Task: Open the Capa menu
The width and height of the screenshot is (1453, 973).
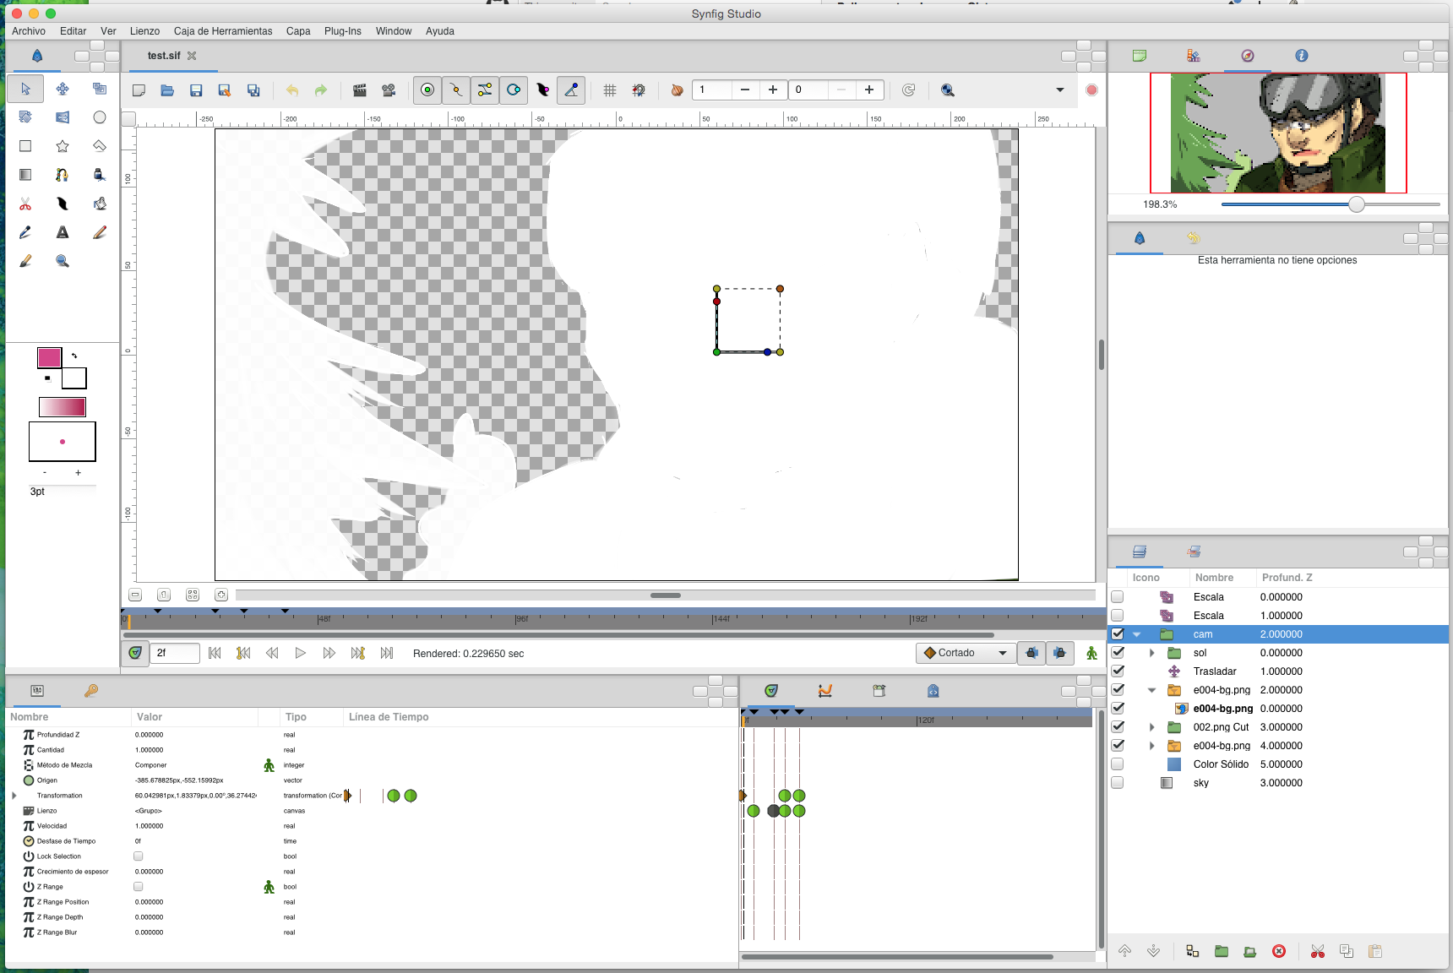Action: point(297,31)
